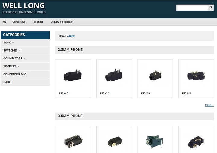
Task: Click the Home breadcrumb link
Action: click(x=62, y=36)
